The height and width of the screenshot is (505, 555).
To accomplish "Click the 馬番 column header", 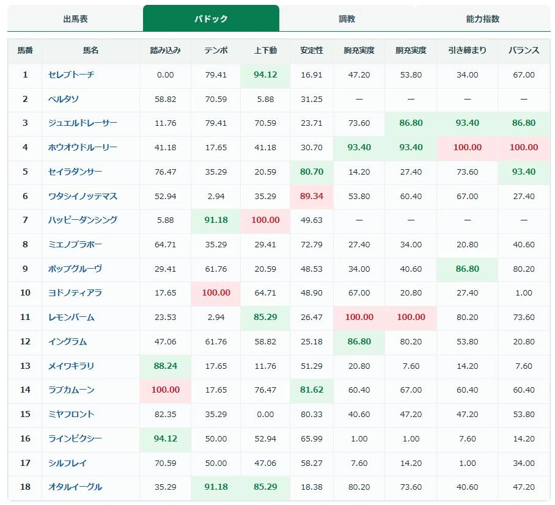I will [25, 51].
